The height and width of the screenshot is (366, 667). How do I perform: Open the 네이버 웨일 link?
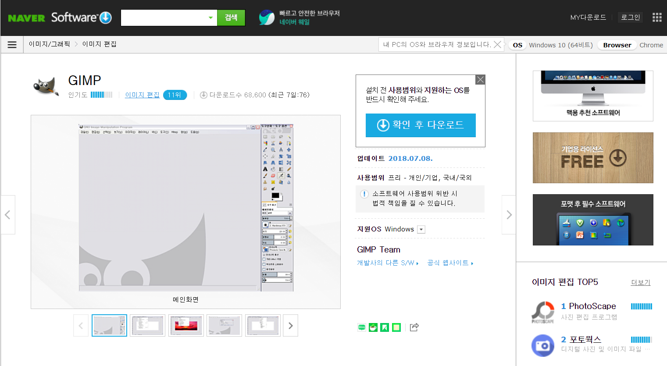tap(295, 22)
